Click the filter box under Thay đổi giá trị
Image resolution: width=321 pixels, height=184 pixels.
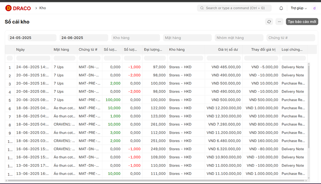click(x=261, y=58)
